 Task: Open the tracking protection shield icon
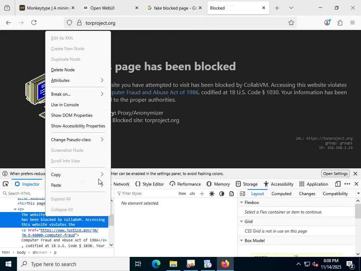(x=69, y=23)
